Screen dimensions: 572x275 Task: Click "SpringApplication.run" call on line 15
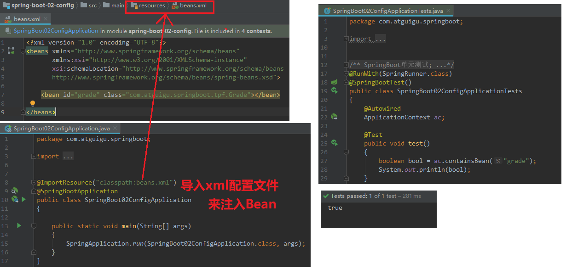click(x=104, y=244)
